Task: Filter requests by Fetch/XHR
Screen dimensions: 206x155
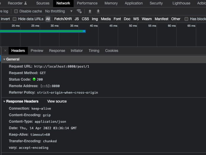Action: pyautogui.click(x=63, y=19)
